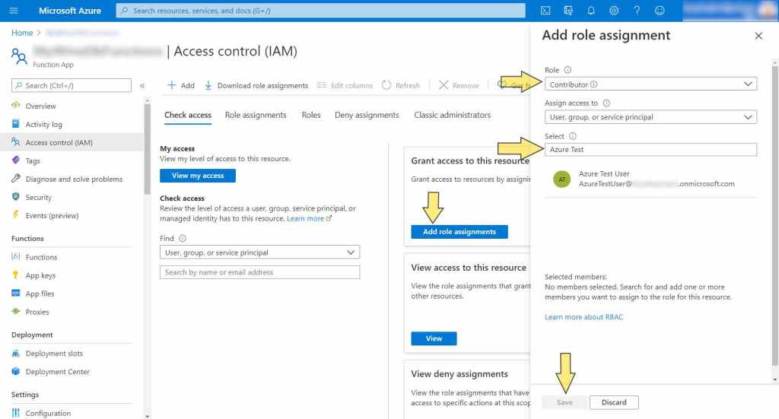Switch to the Deny assignments tab
Viewport: 779px width, 419px height.
click(x=367, y=115)
